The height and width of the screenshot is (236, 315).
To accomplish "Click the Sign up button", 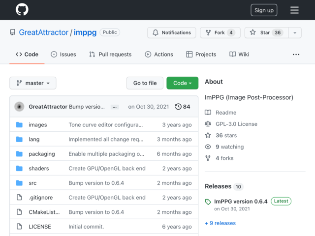I will 264,10.
